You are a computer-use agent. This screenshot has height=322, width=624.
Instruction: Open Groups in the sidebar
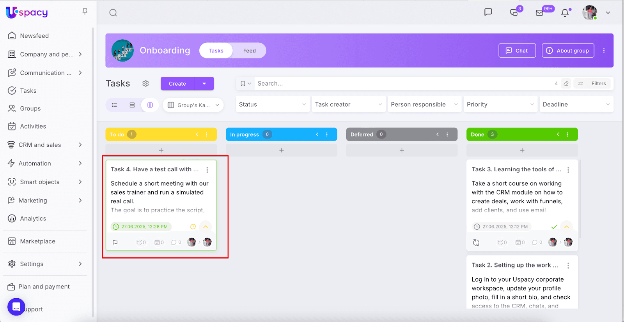pos(30,109)
